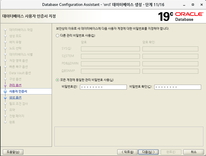Image resolution: width=206 pixels, height=156 pixels.
Task: Click the 비밀번호(P) password field
Action: (103, 87)
